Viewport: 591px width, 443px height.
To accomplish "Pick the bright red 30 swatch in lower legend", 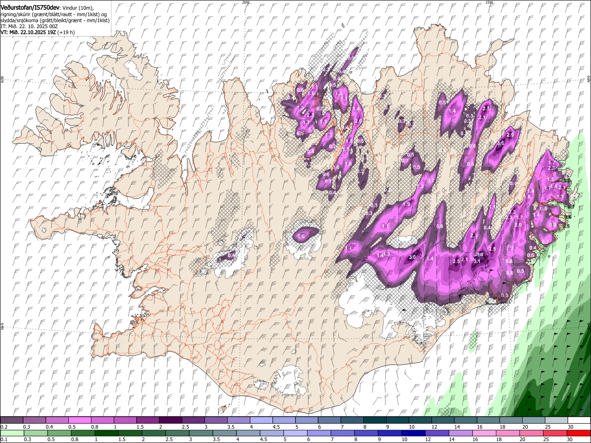I will point(579,433).
